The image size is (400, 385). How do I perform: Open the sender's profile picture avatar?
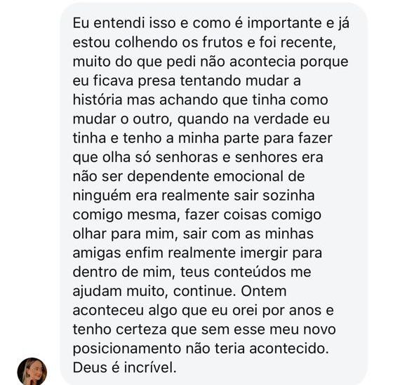pyautogui.click(x=32, y=371)
